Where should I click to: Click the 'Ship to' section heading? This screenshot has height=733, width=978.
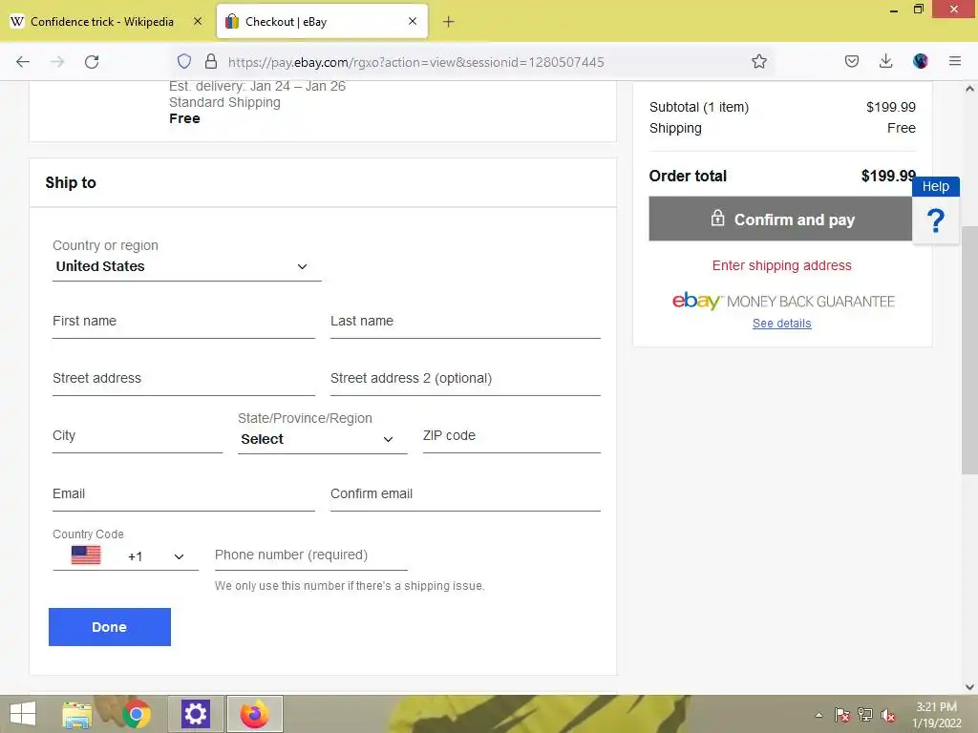(x=71, y=182)
